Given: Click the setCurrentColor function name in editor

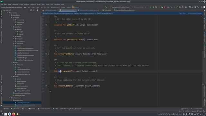Looking at the screenshot, I should click(66, 54).
